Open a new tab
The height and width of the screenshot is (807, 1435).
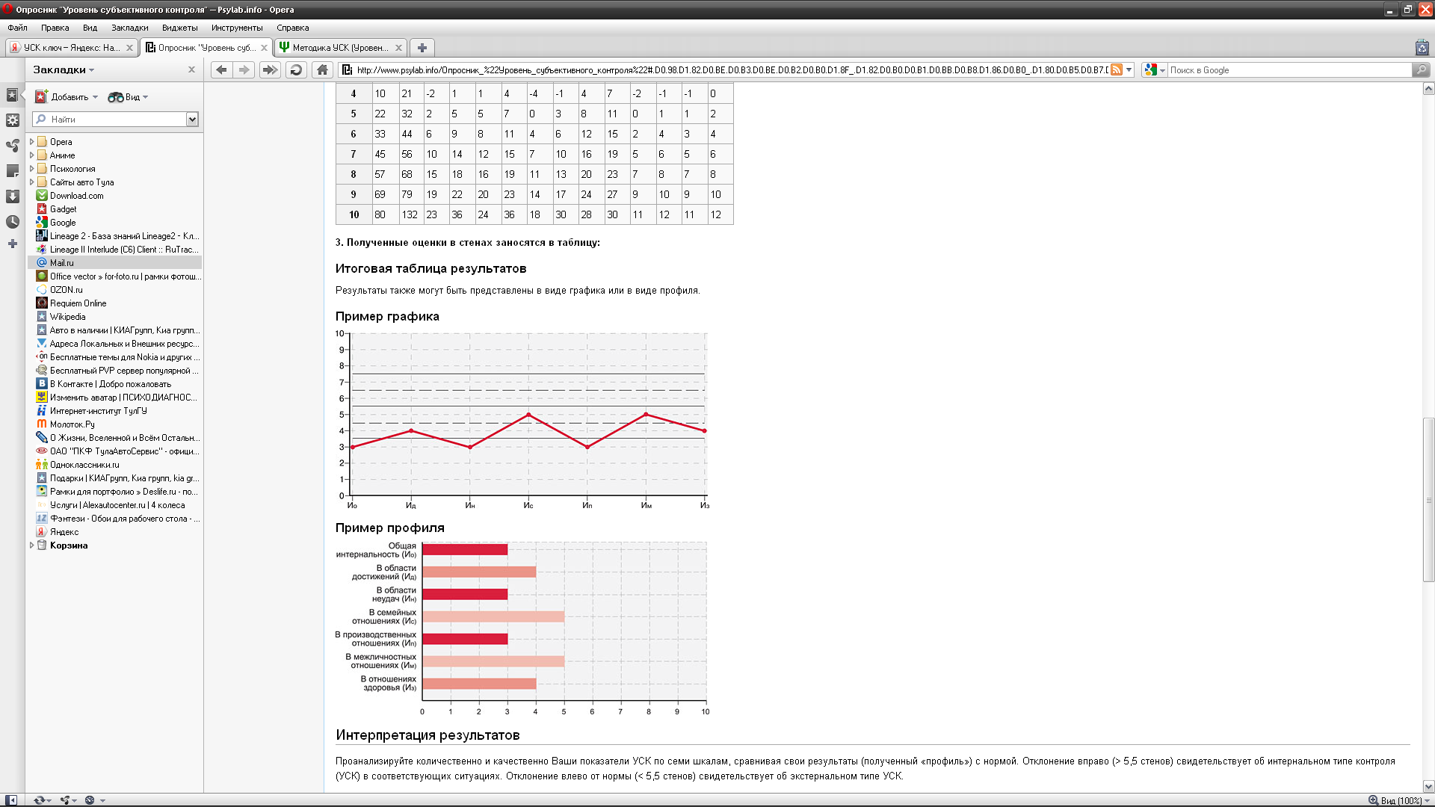[x=422, y=47]
